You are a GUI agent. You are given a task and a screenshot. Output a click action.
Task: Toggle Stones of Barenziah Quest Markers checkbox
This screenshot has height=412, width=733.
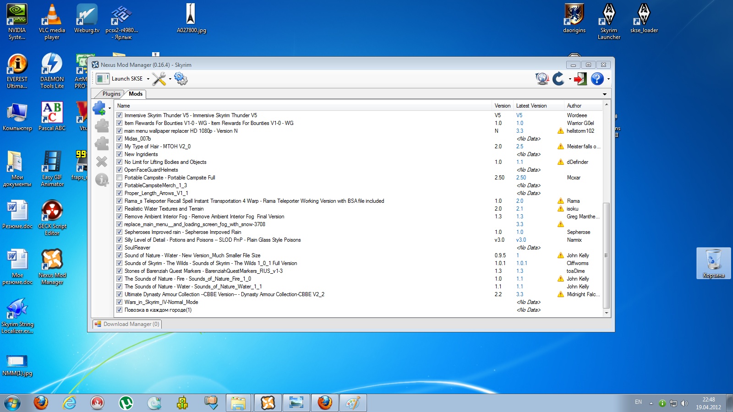coord(120,271)
